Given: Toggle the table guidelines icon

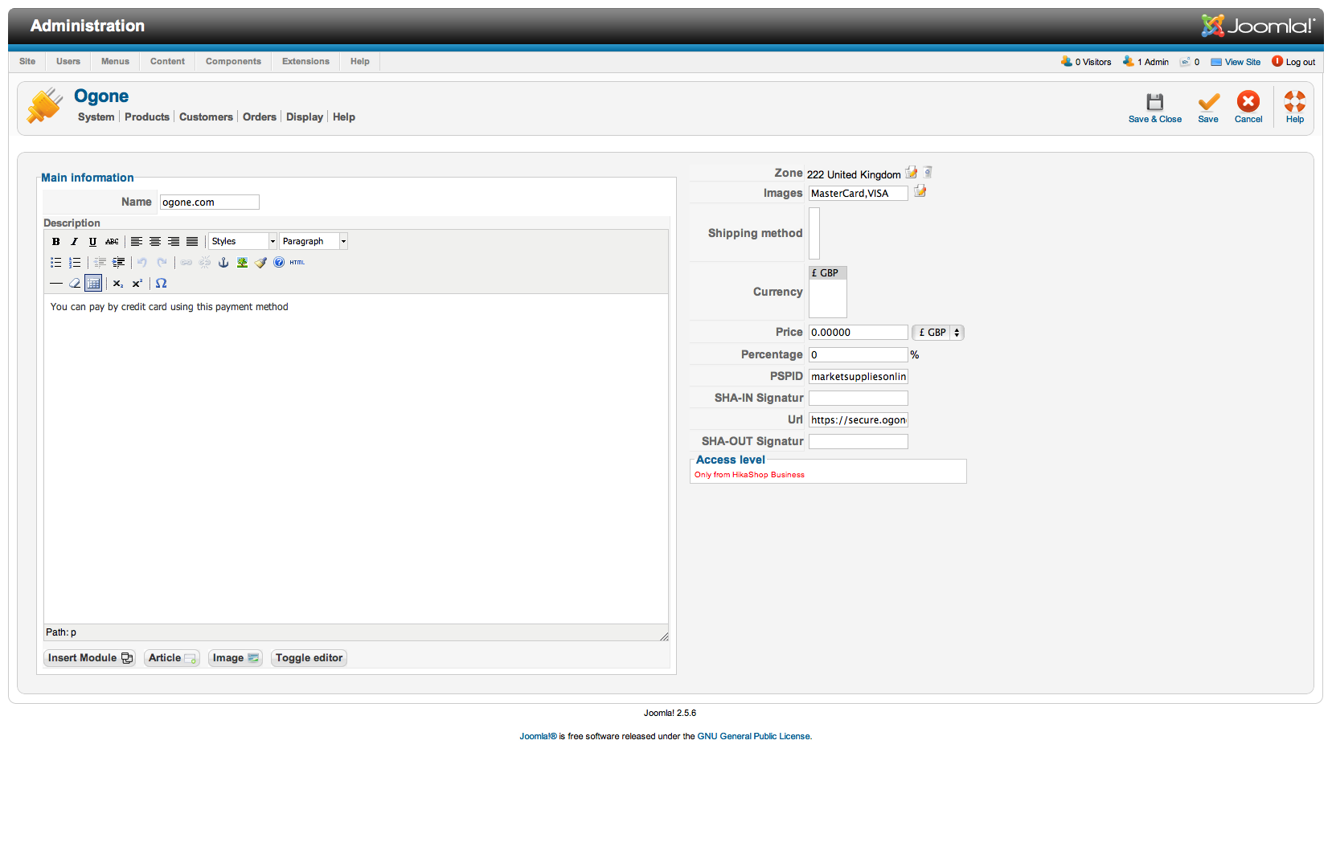Looking at the screenshot, I should click(93, 283).
